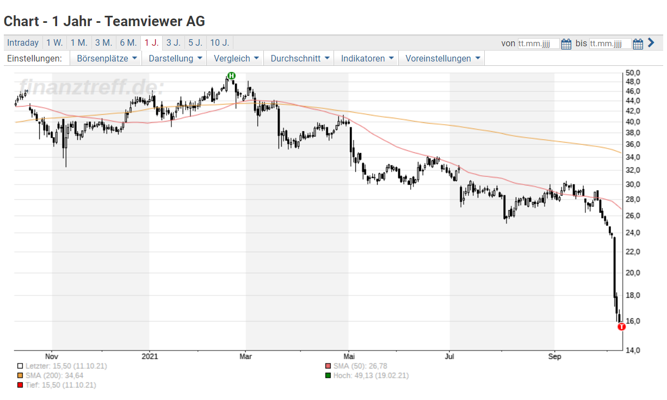Click 'SMA (200): 34,64' legend text

tap(54, 376)
